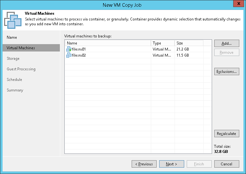Close the New VM Copy Job dialog

pos(238,4)
